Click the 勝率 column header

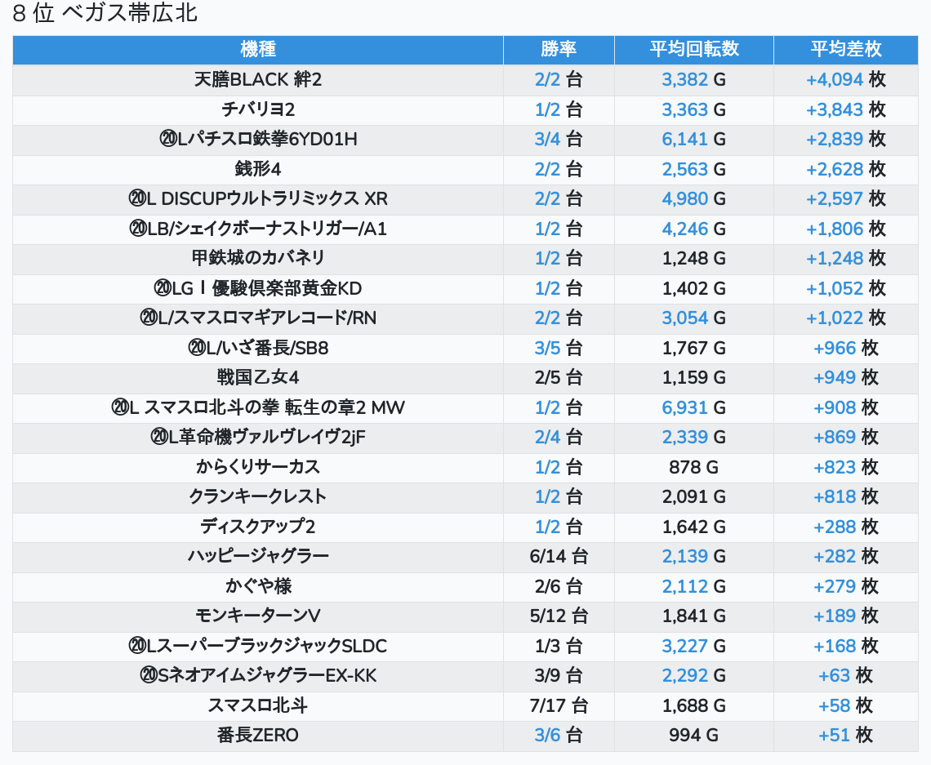click(x=559, y=49)
